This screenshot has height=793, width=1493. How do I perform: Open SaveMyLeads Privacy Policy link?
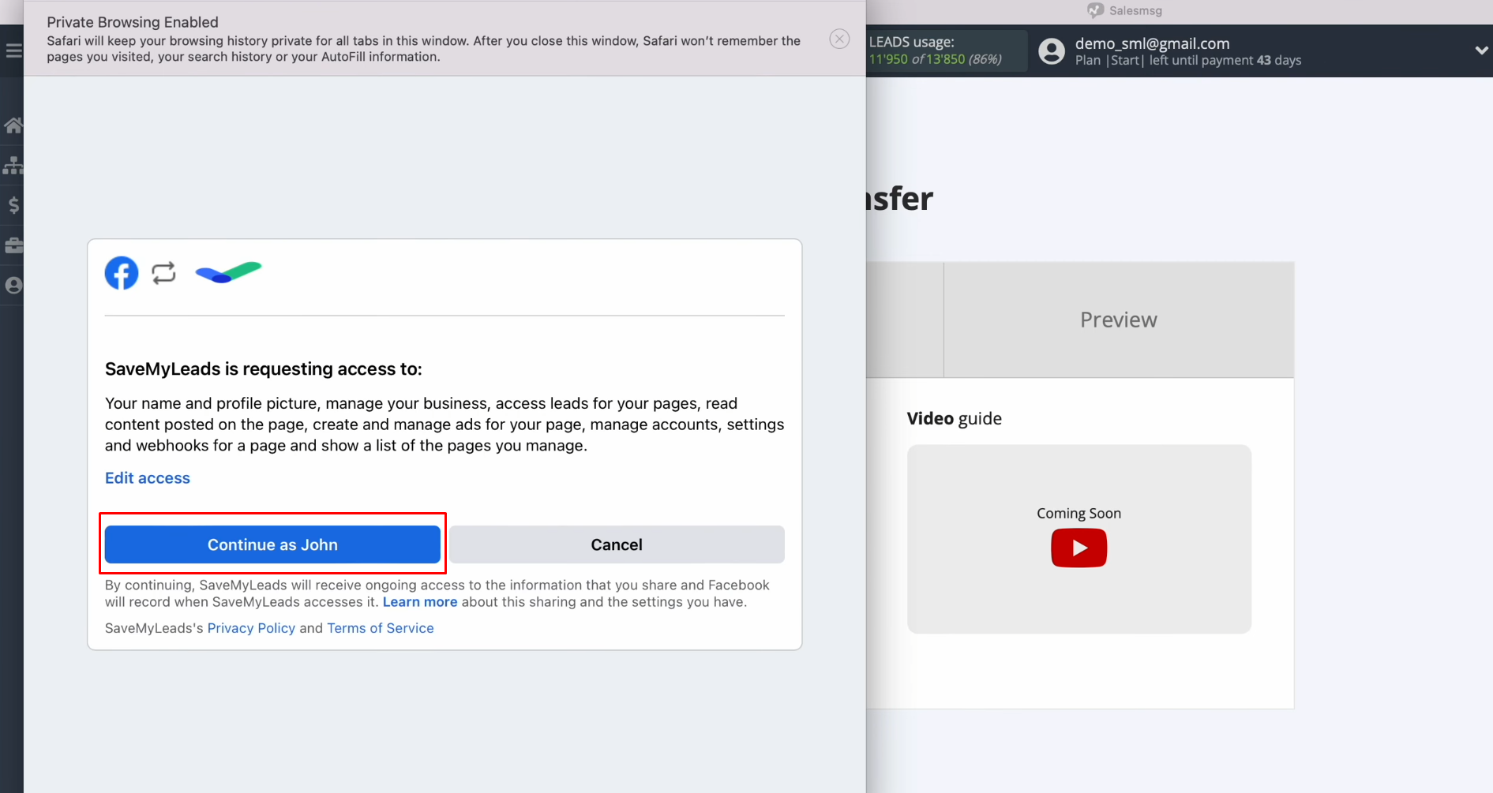[251, 628]
